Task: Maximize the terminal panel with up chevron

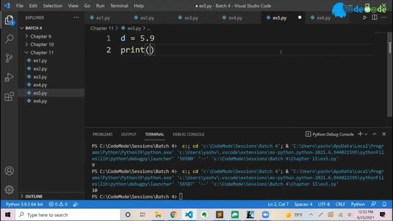Action: [x=374, y=134]
